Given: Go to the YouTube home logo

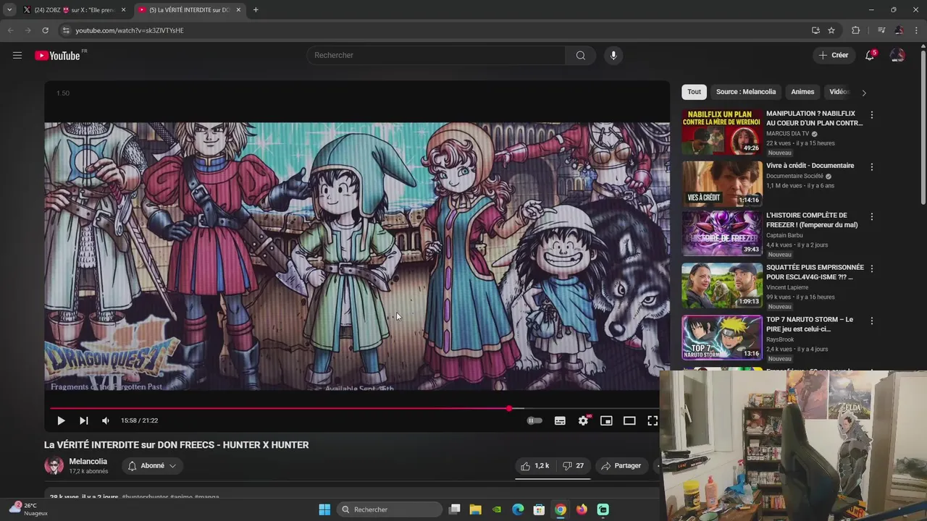Looking at the screenshot, I should 57,56.
